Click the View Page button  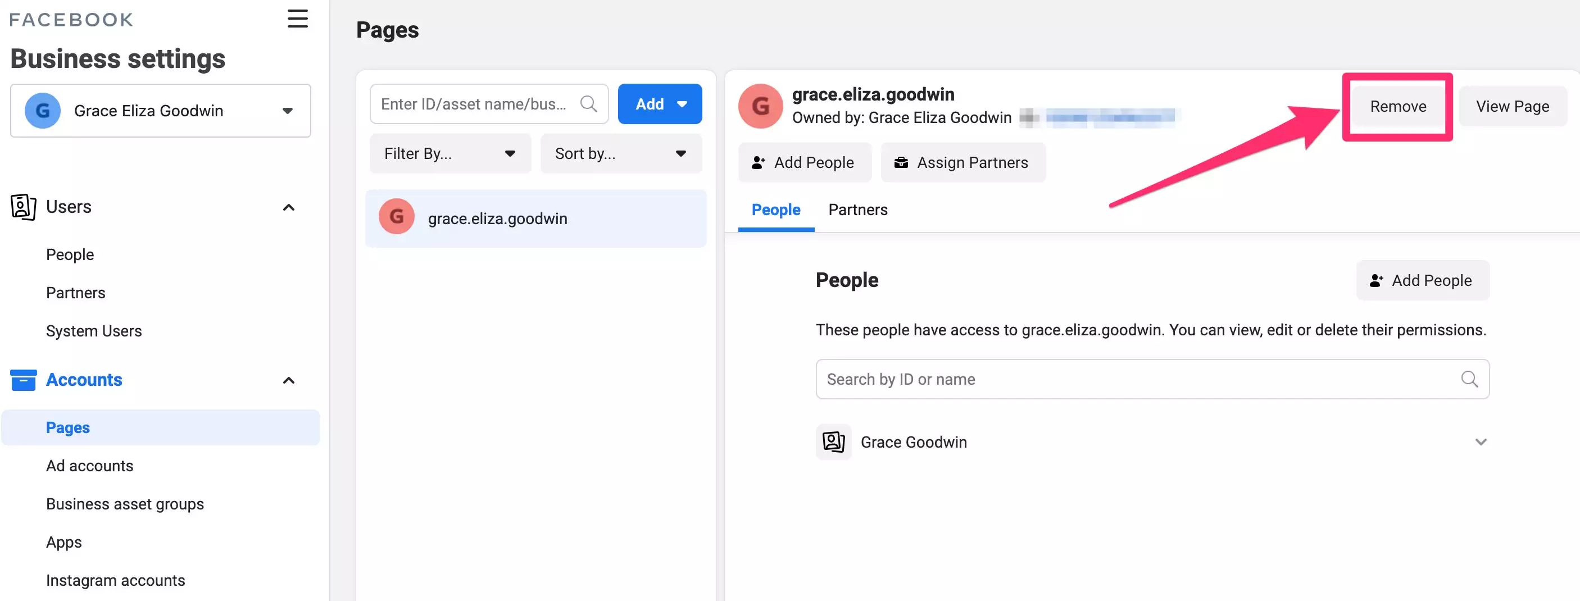[x=1512, y=106]
